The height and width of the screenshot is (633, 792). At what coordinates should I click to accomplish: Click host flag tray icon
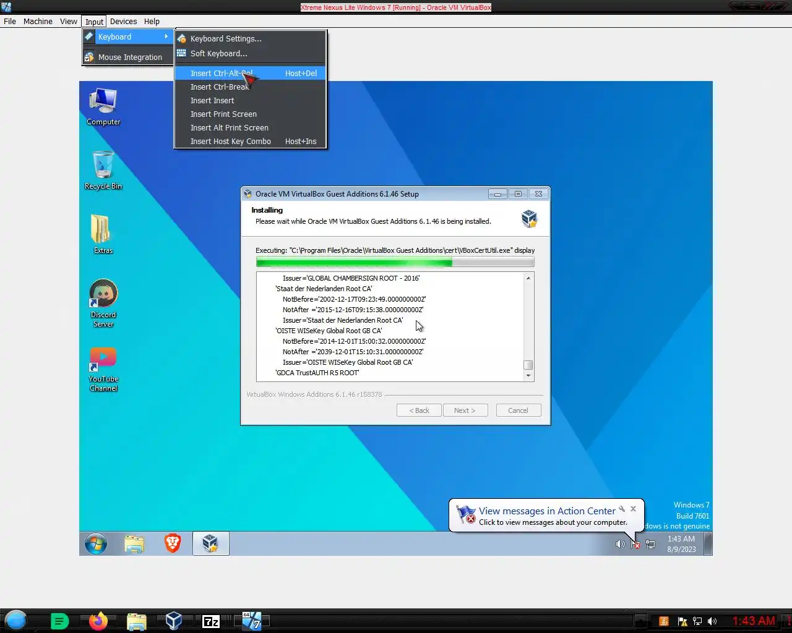[x=682, y=621]
